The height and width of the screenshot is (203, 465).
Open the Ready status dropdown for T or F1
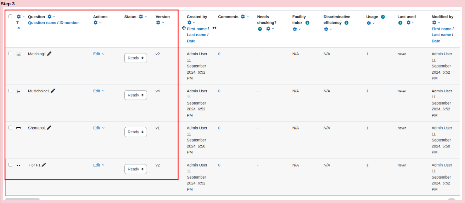point(136,169)
